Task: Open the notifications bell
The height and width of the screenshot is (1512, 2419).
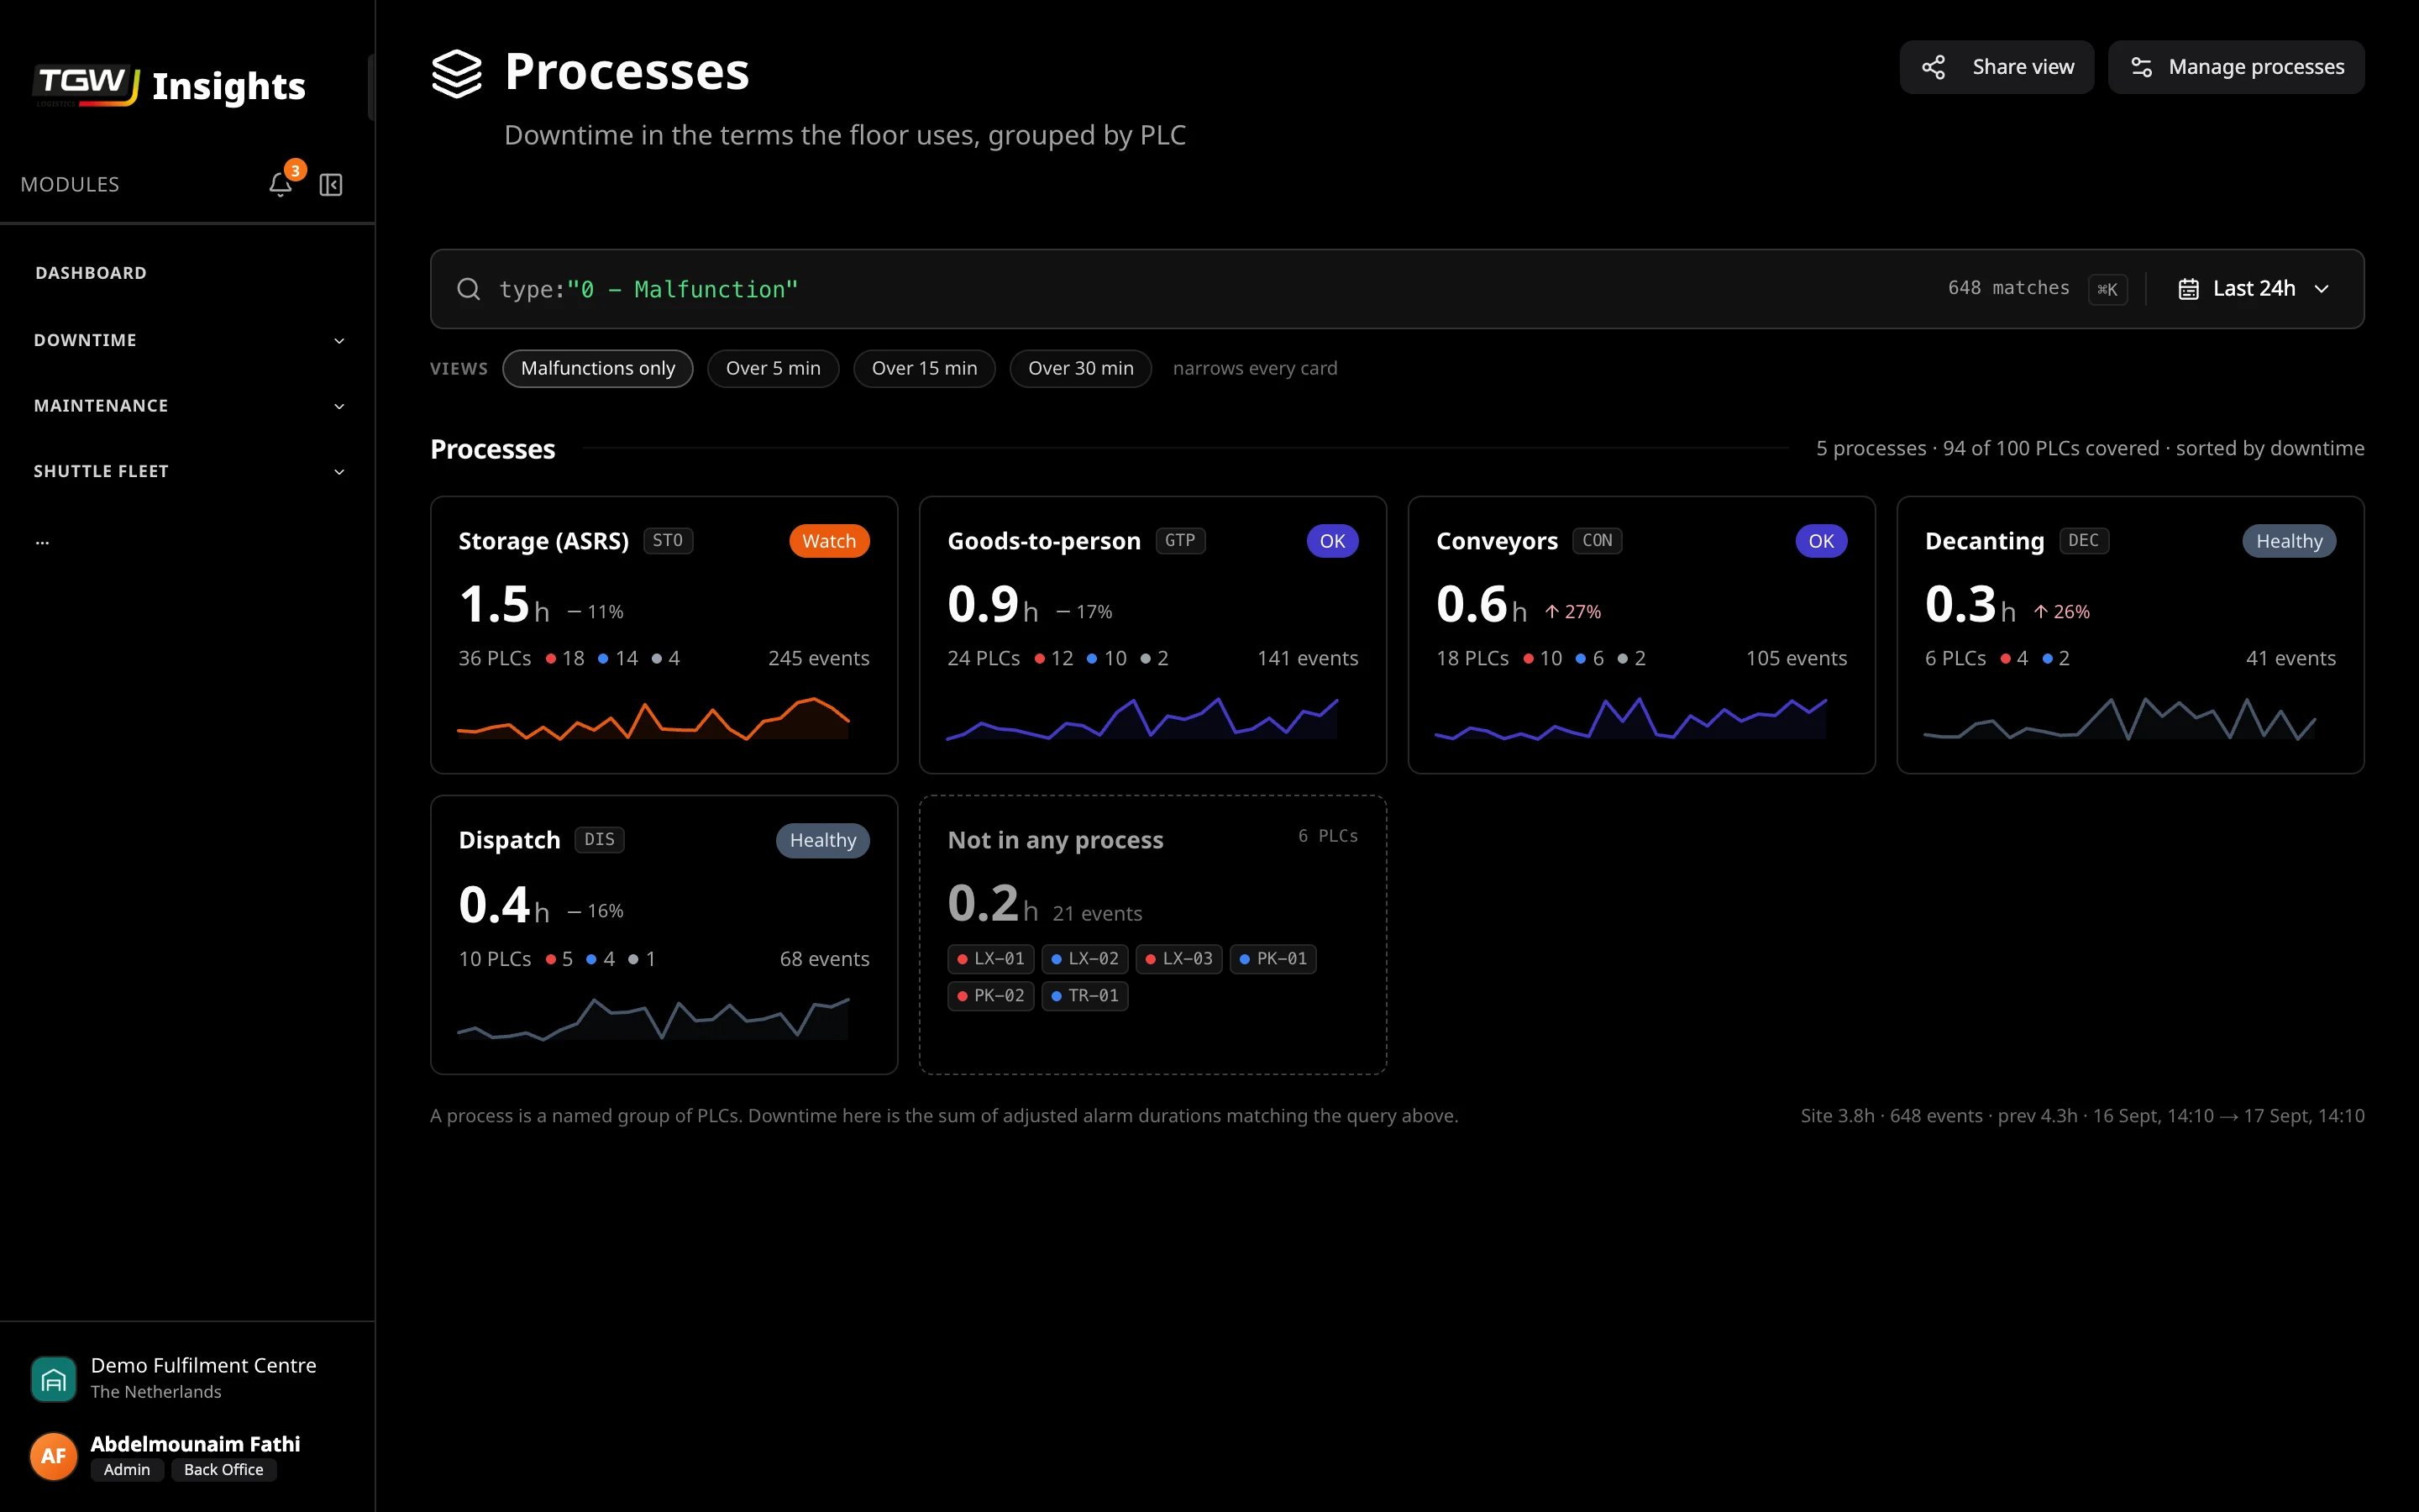Action: click(280, 184)
